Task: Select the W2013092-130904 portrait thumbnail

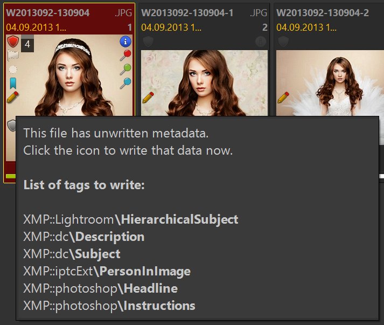Action: point(69,75)
